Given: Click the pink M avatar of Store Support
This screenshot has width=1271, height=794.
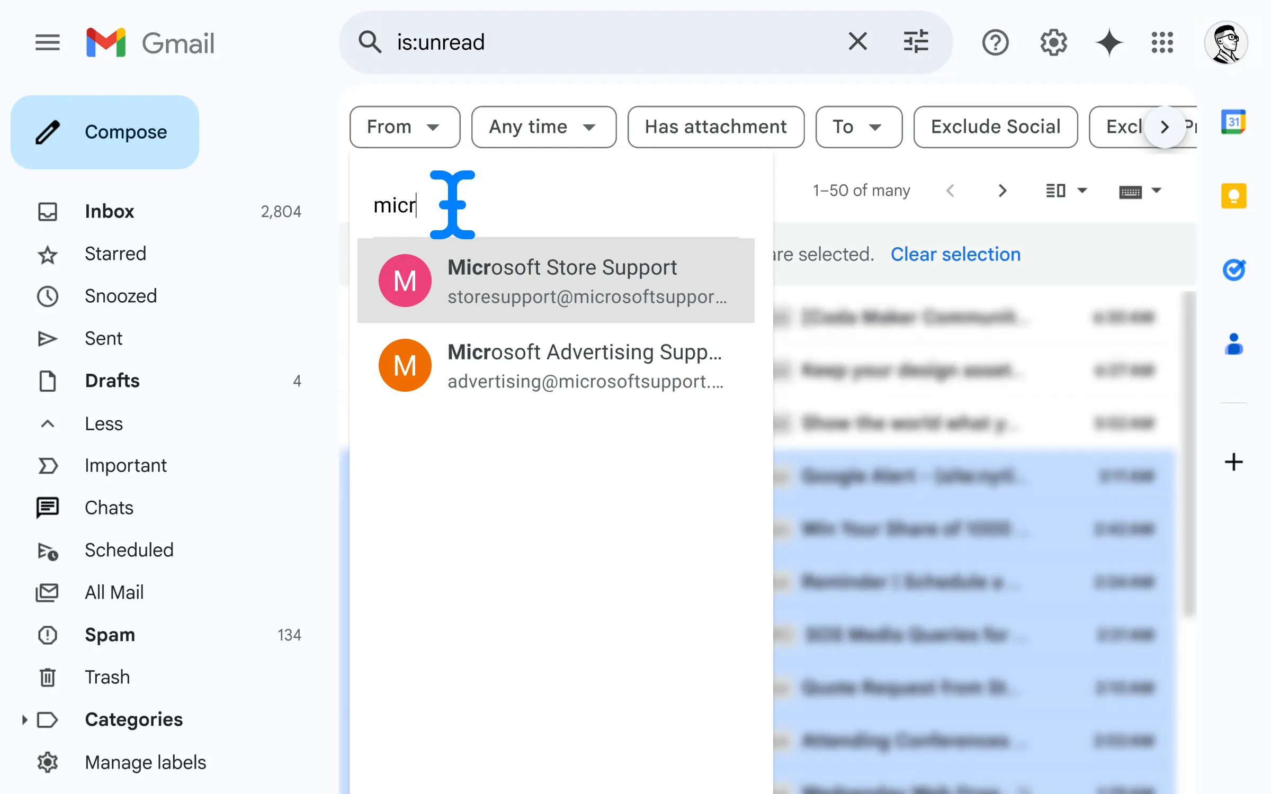Looking at the screenshot, I should (405, 281).
